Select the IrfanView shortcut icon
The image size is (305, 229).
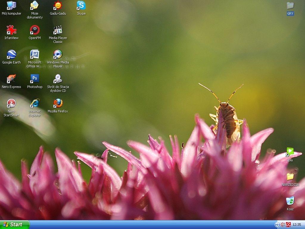(12, 30)
